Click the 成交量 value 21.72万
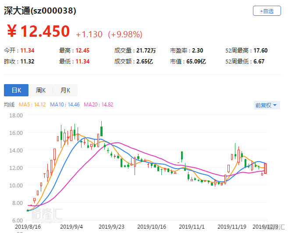 click(146, 50)
